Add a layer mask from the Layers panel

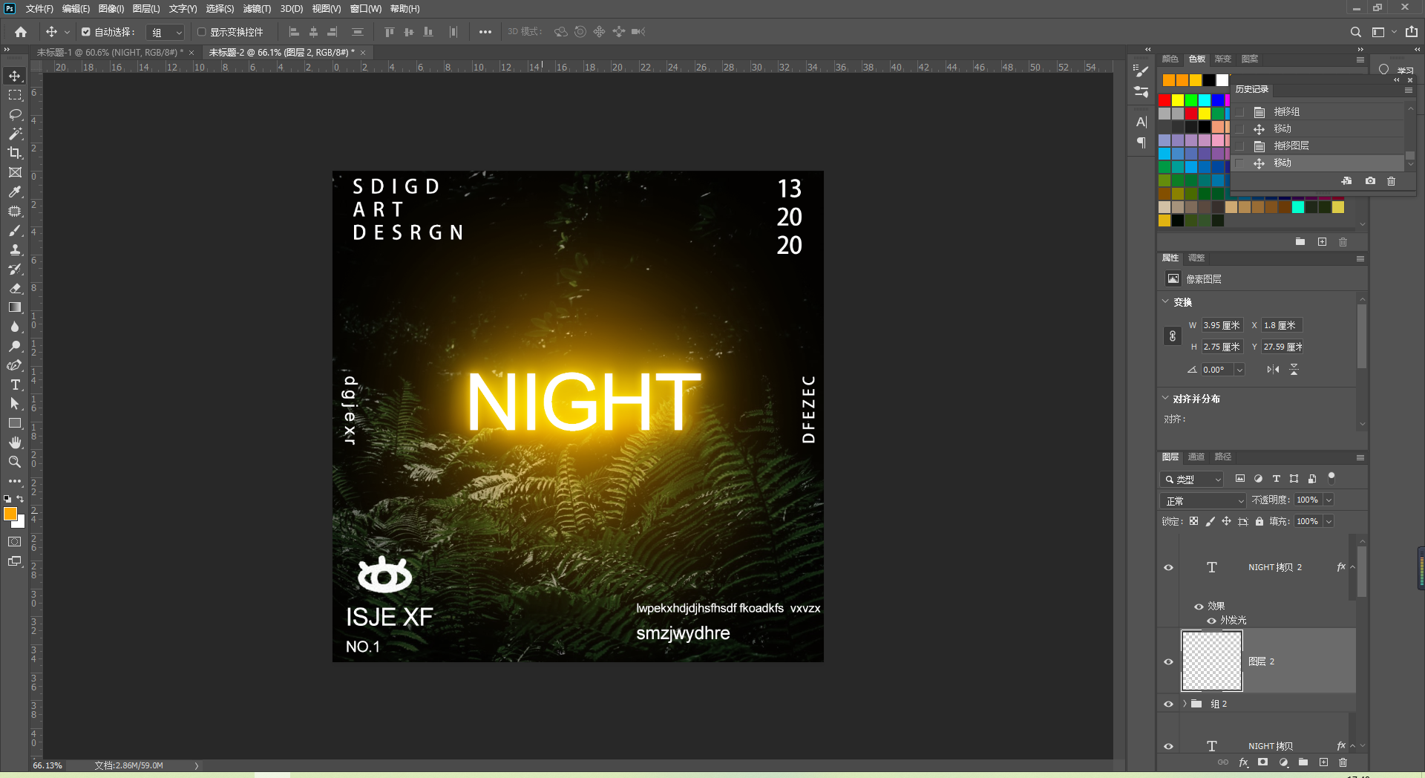coord(1263,762)
